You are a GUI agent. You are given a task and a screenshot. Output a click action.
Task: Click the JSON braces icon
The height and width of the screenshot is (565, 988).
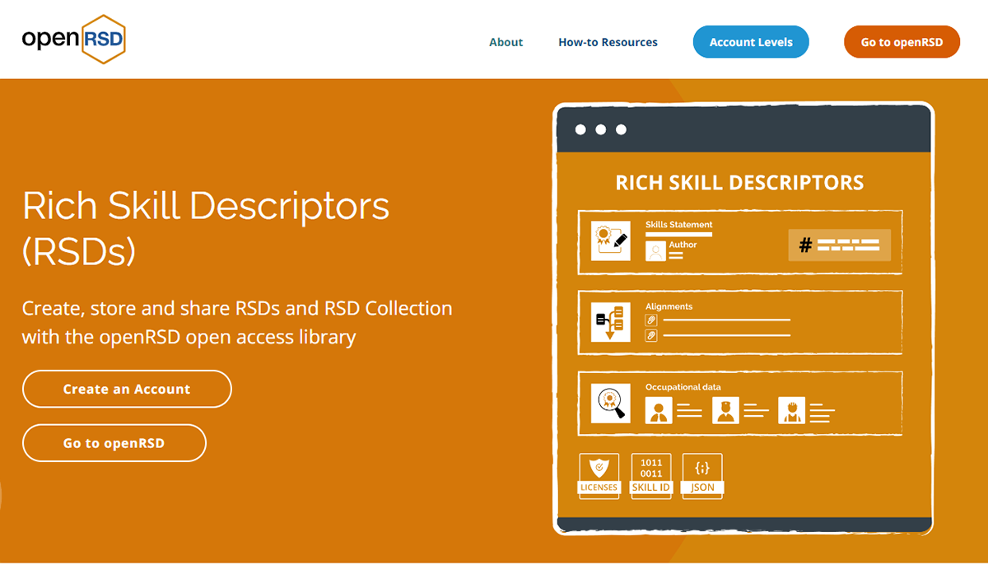coord(702,476)
